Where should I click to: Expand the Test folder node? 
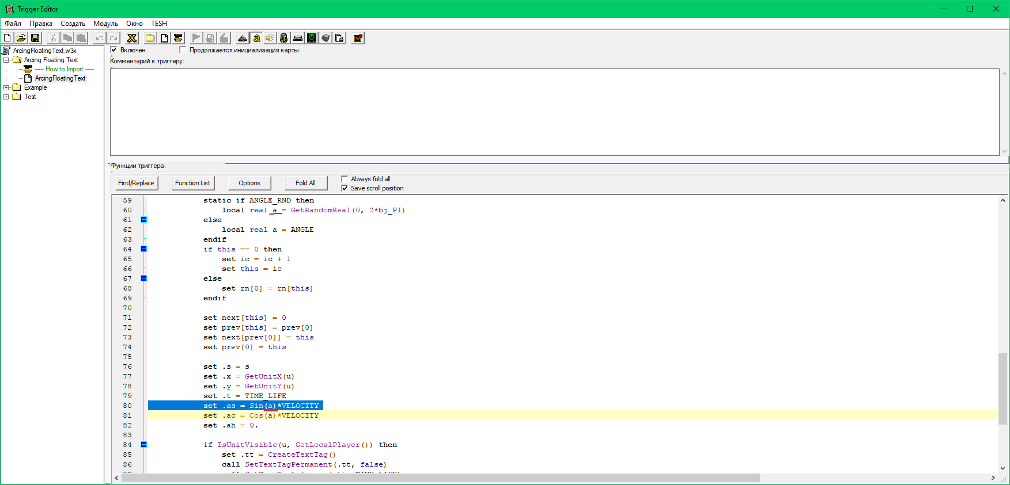point(6,97)
